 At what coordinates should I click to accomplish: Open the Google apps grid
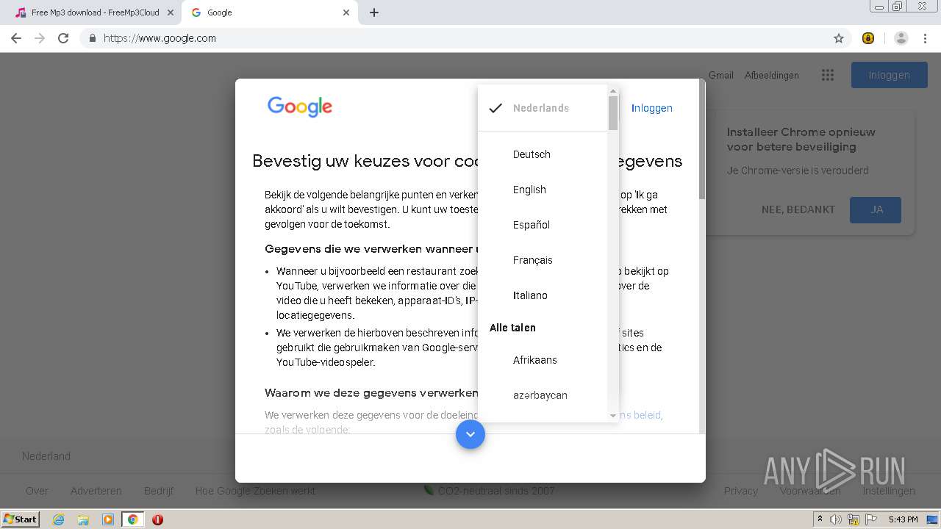[x=828, y=75]
